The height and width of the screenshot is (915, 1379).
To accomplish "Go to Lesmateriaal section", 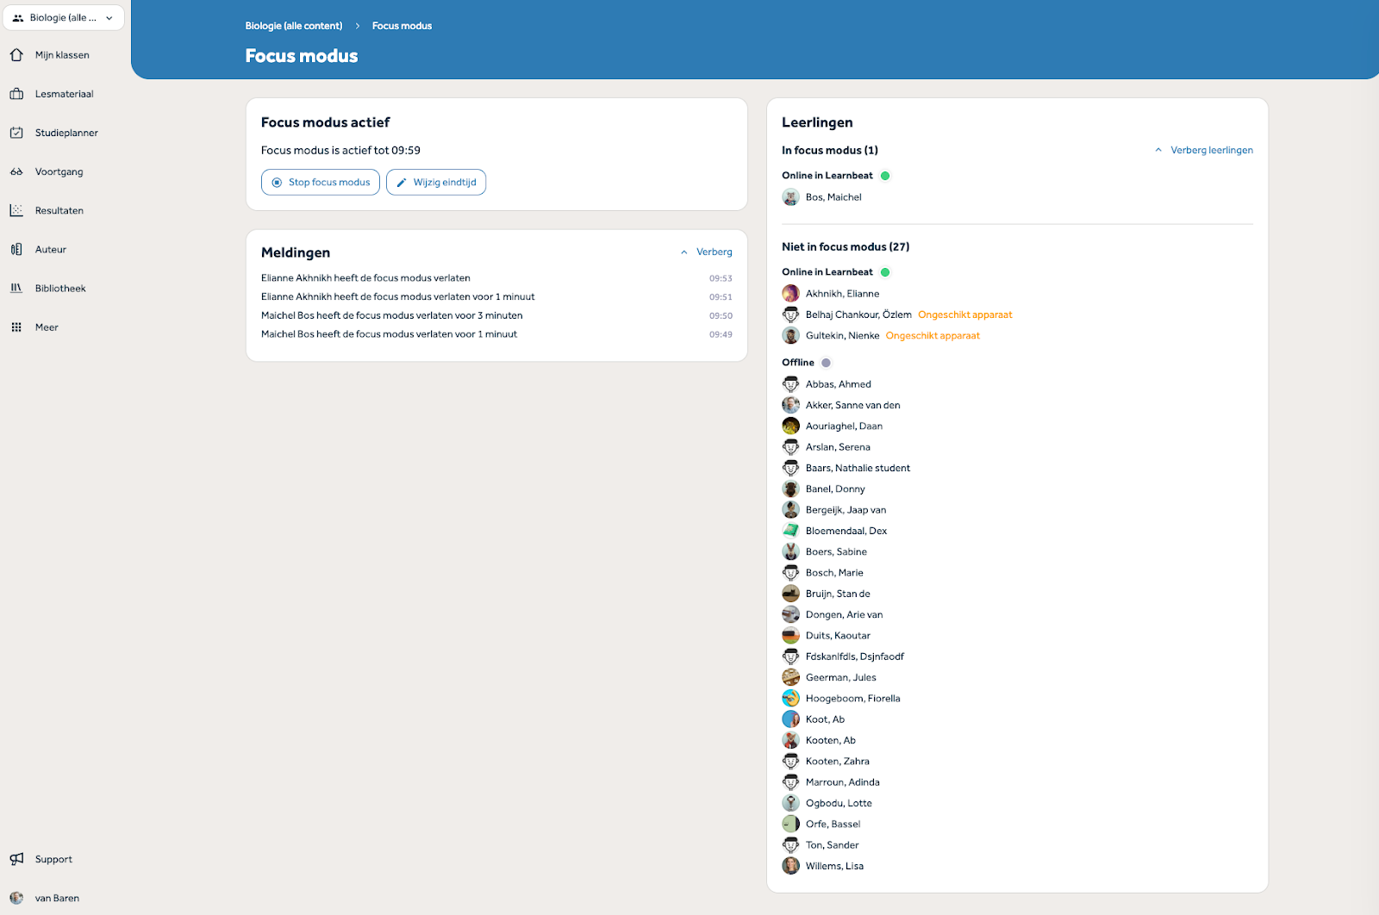I will click(x=65, y=94).
